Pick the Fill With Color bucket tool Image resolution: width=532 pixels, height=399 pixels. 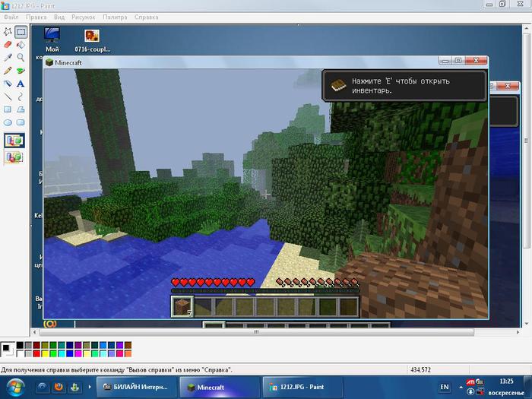(21, 45)
